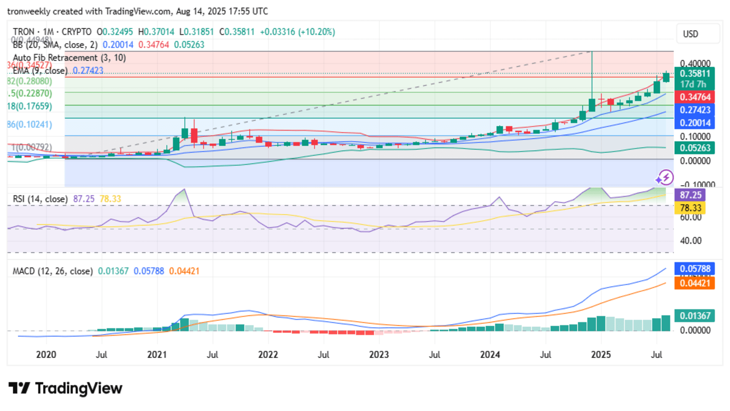Click the red 0.34764 price-scale label
Image resolution: width=730 pixels, height=411 pixels.
click(x=695, y=97)
